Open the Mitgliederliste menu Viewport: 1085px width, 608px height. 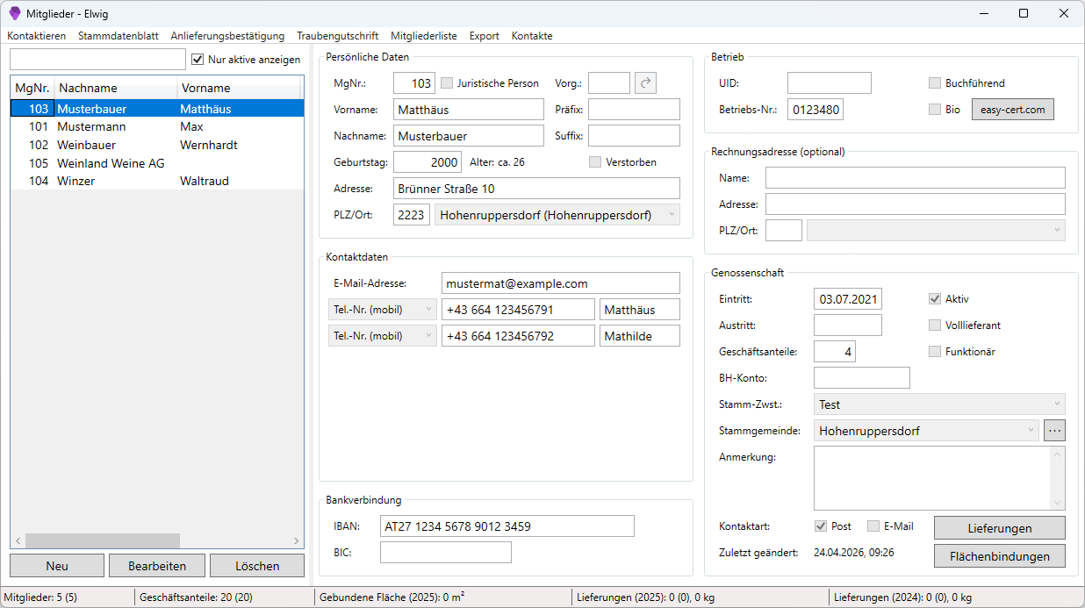point(424,36)
